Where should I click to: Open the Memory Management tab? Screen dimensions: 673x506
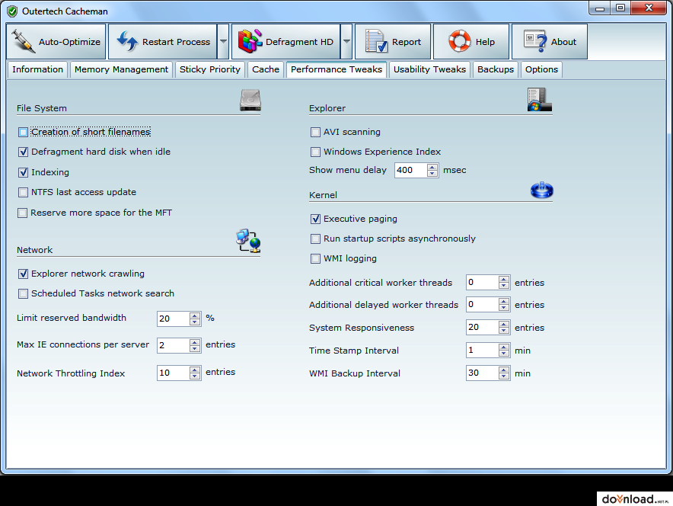pyautogui.click(x=122, y=69)
